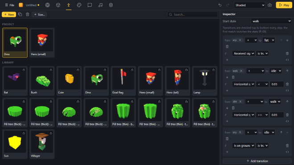Select the Bush library thumbnail
The width and height of the screenshot is (294, 165).
click(42, 81)
